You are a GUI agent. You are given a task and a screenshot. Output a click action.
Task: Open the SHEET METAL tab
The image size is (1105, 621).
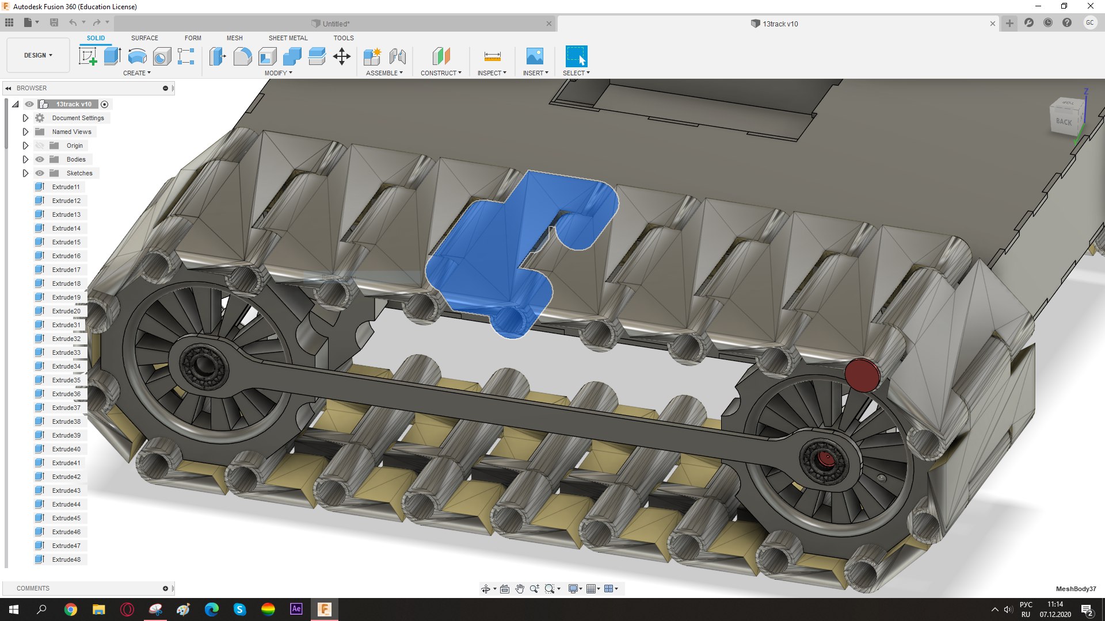[x=288, y=38]
